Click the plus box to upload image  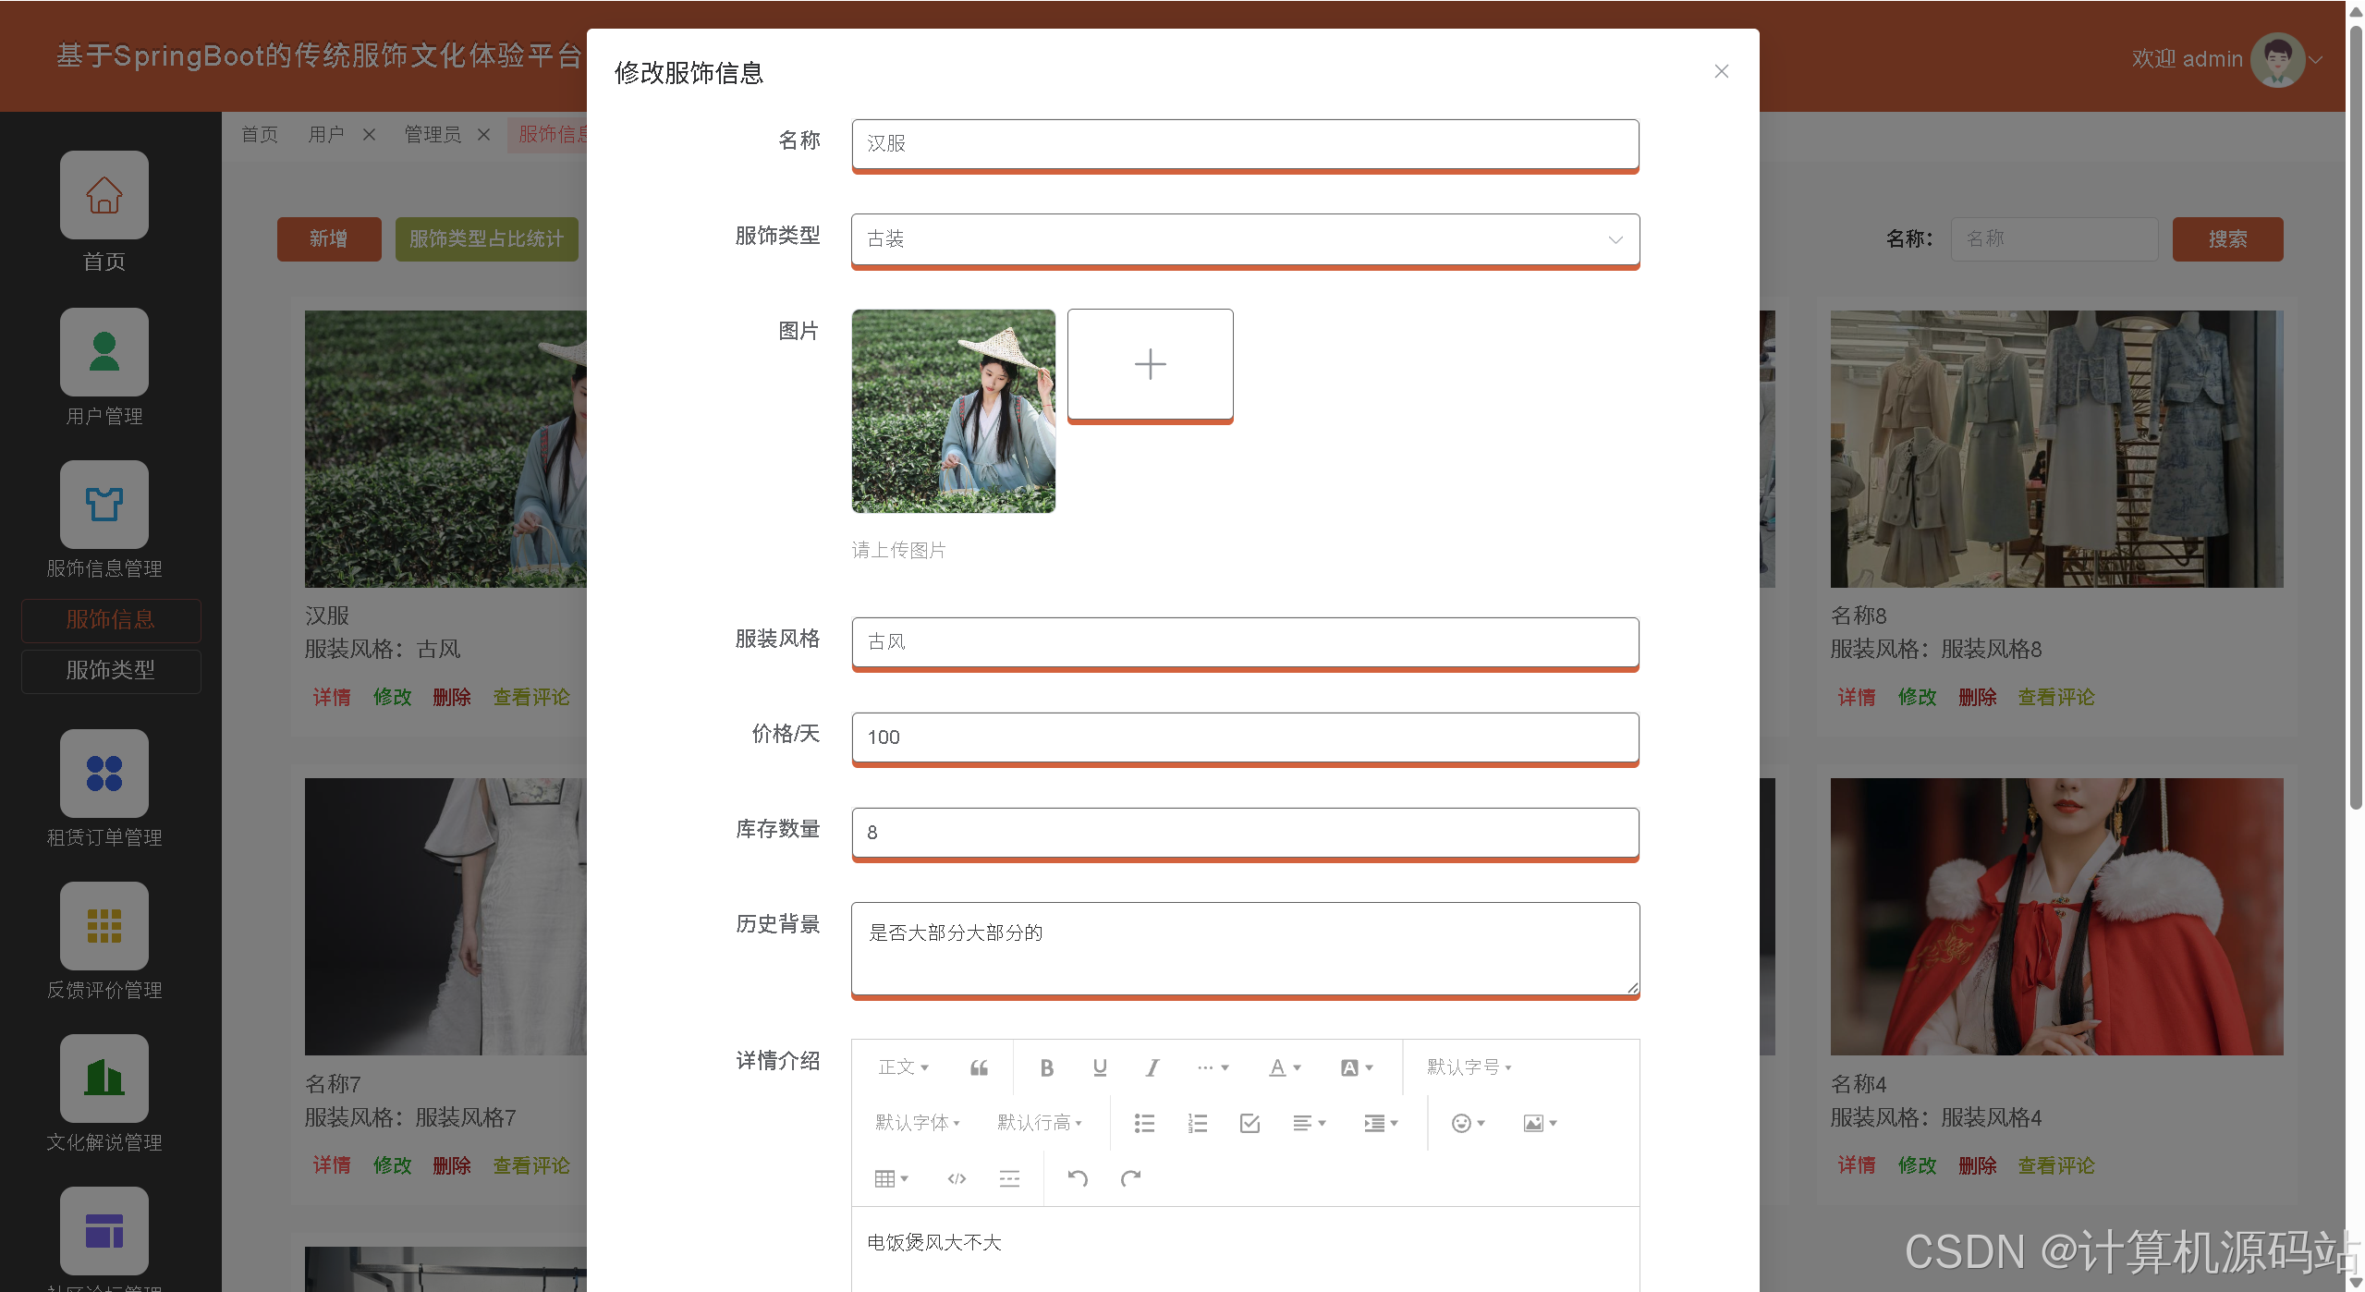click(x=1150, y=364)
